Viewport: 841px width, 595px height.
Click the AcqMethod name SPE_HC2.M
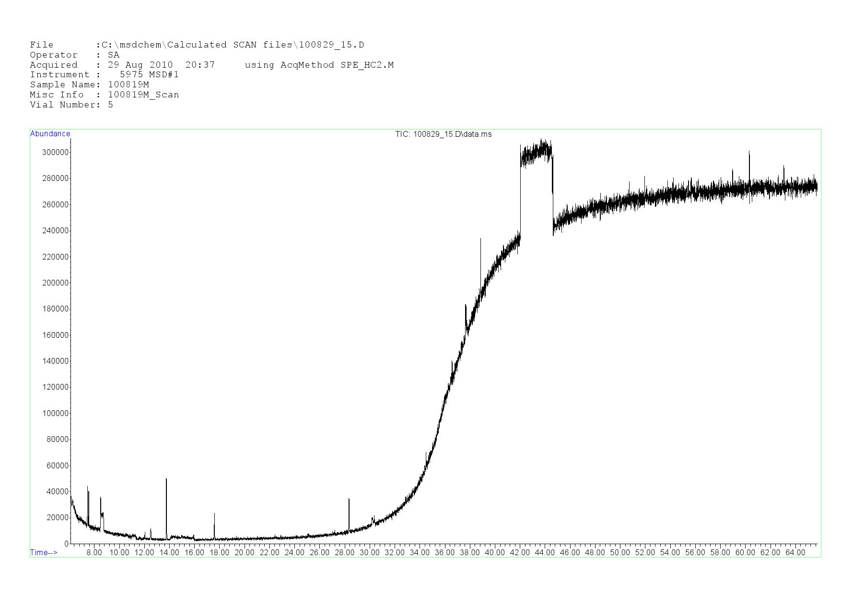point(367,65)
